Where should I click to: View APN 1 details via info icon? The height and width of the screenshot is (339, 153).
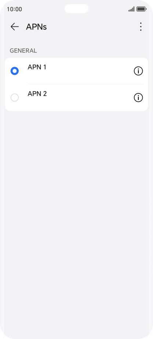(138, 71)
